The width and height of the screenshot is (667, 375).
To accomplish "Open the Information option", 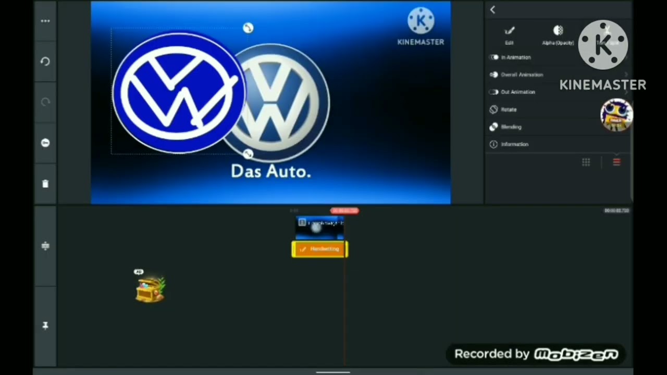I will pyautogui.click(x=559, y=144).
